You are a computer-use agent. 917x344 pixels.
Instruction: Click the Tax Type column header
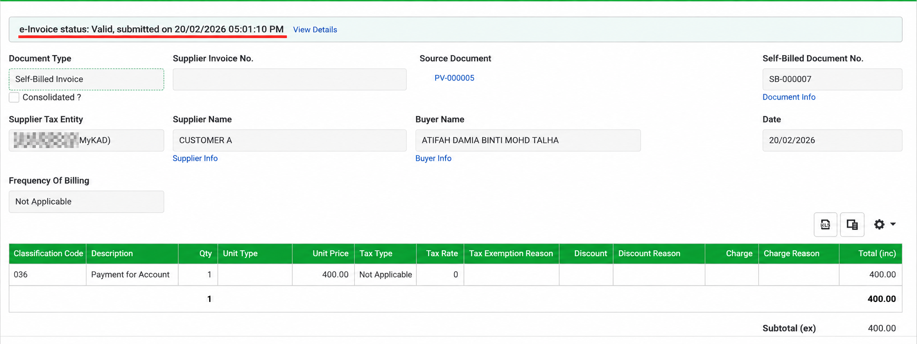(x=385, y=254)
